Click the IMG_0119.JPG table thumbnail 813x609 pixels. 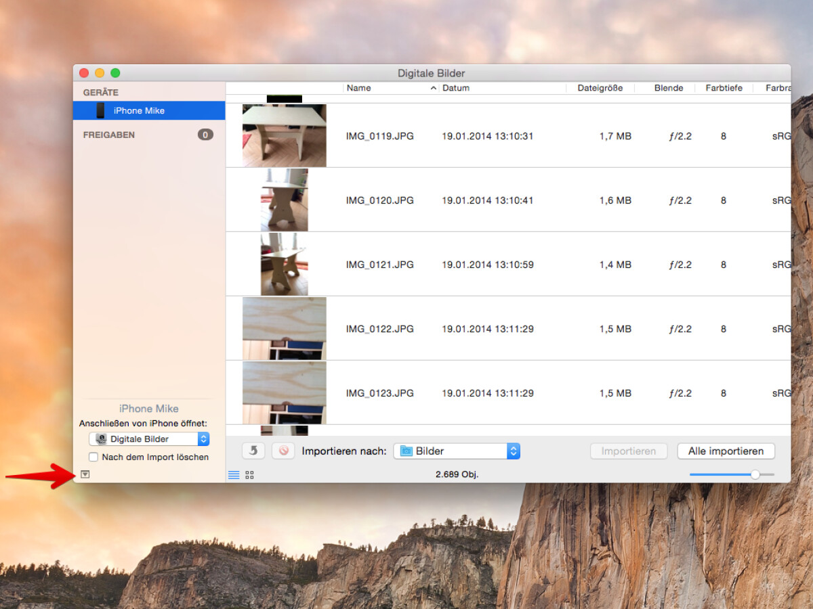coord(284,135)
